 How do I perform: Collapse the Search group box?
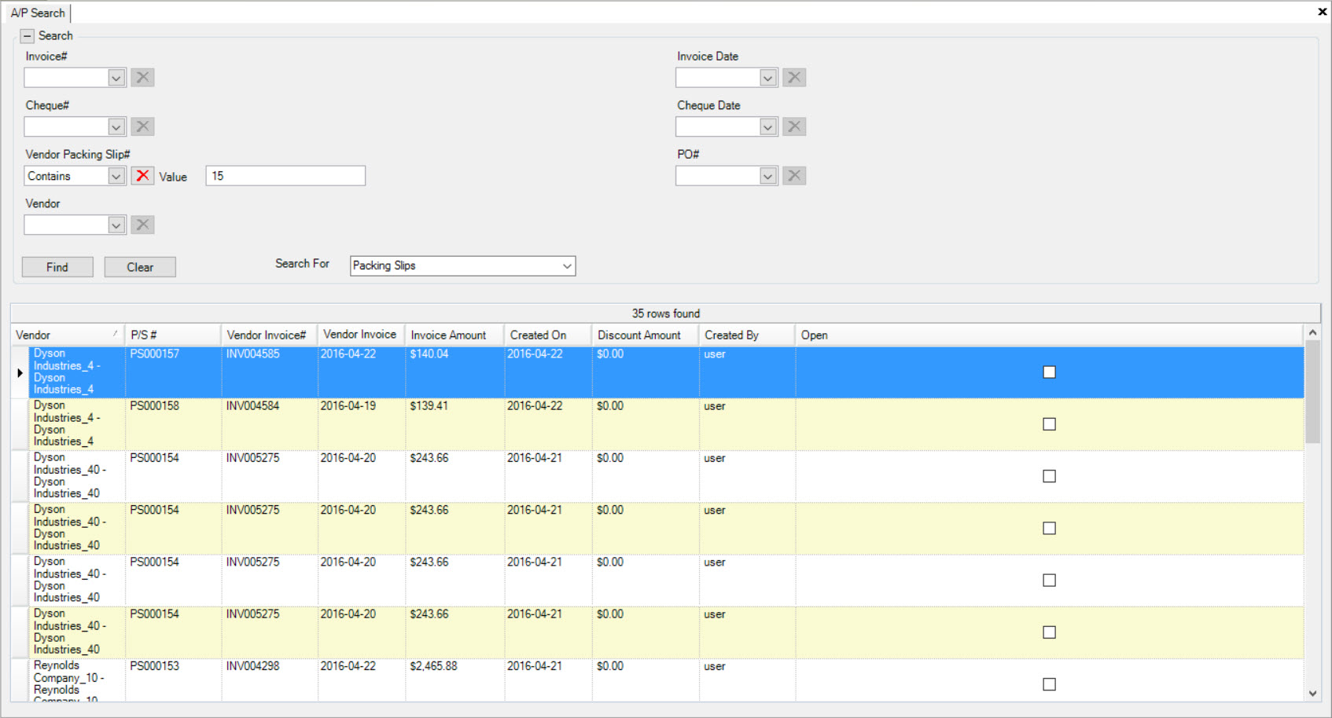coord(28,36)
